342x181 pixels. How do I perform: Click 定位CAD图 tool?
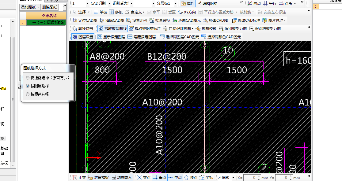point(85,20)
